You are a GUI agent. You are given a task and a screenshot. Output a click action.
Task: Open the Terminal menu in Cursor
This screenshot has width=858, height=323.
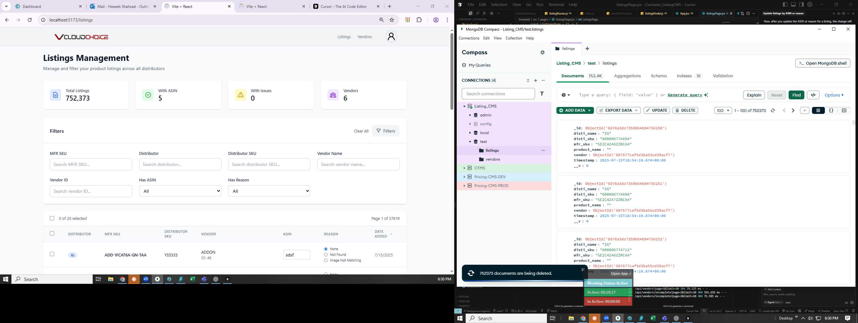pos(556,5)
